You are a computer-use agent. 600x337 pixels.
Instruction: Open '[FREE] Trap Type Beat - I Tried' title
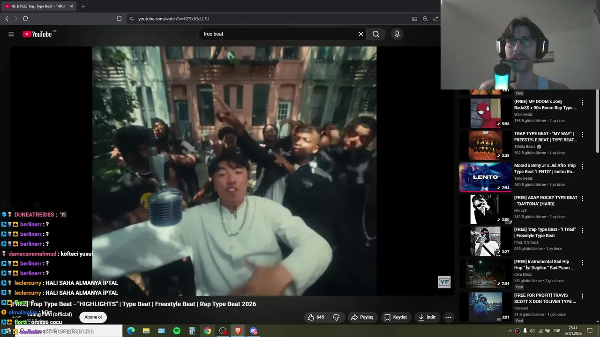546,233
